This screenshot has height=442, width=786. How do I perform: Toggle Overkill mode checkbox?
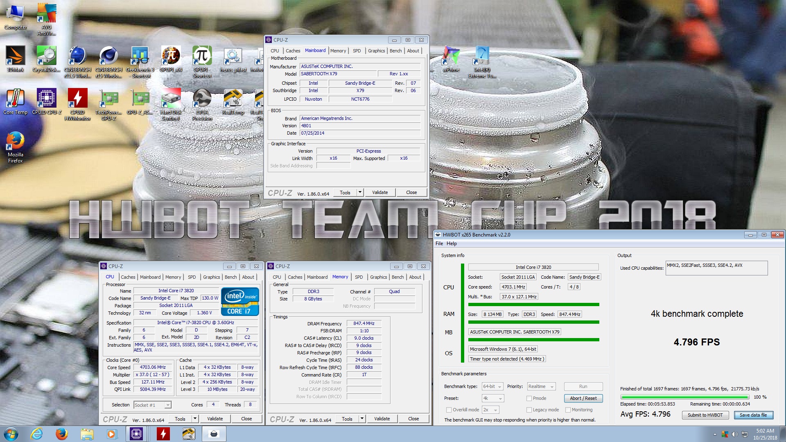[449, 410]
